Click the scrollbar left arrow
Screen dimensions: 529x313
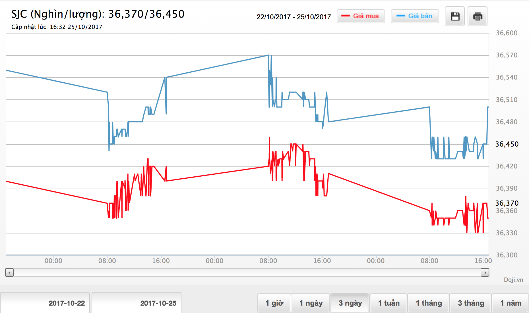point(9,273)
